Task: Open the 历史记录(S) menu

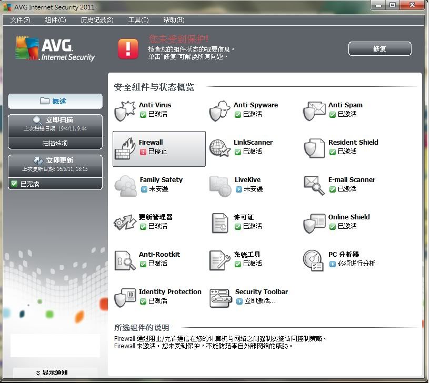Action: (x=97, y=20)
